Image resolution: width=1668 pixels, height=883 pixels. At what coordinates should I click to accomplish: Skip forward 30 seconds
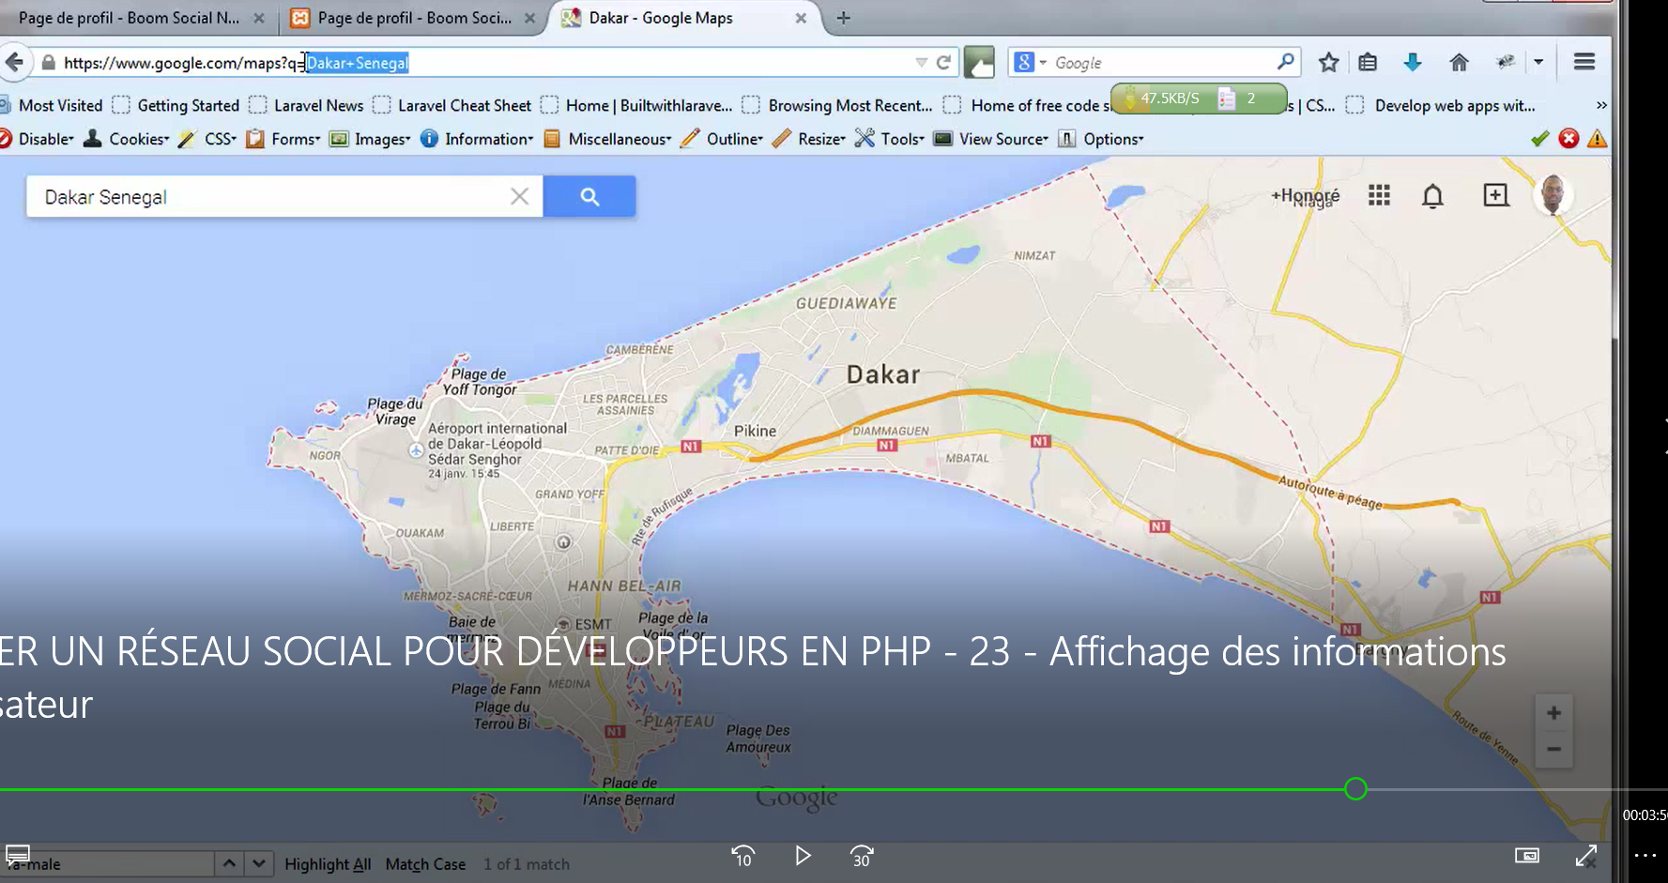pyautogui.click(x=861, y=856)
